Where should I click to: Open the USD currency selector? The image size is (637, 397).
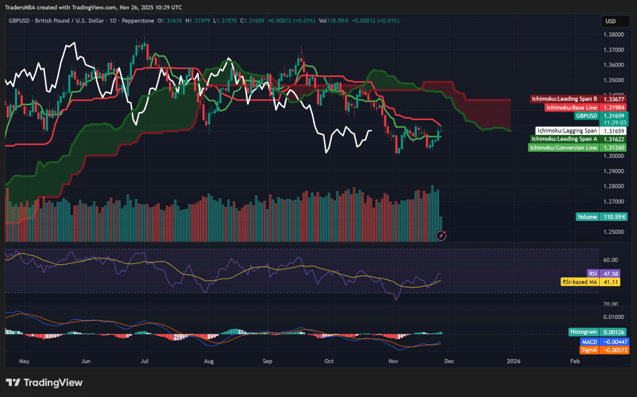615,21
